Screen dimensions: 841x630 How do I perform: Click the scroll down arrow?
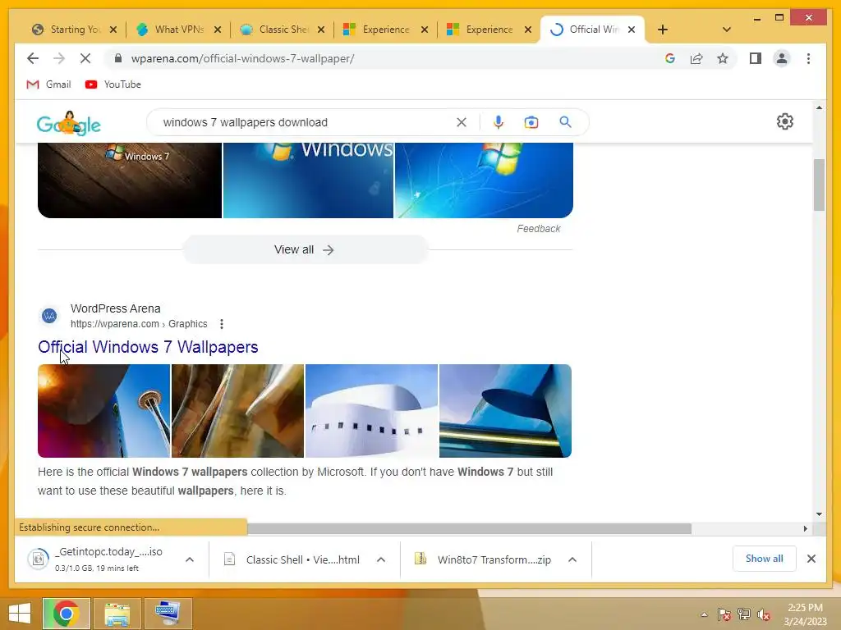point(819,514)
